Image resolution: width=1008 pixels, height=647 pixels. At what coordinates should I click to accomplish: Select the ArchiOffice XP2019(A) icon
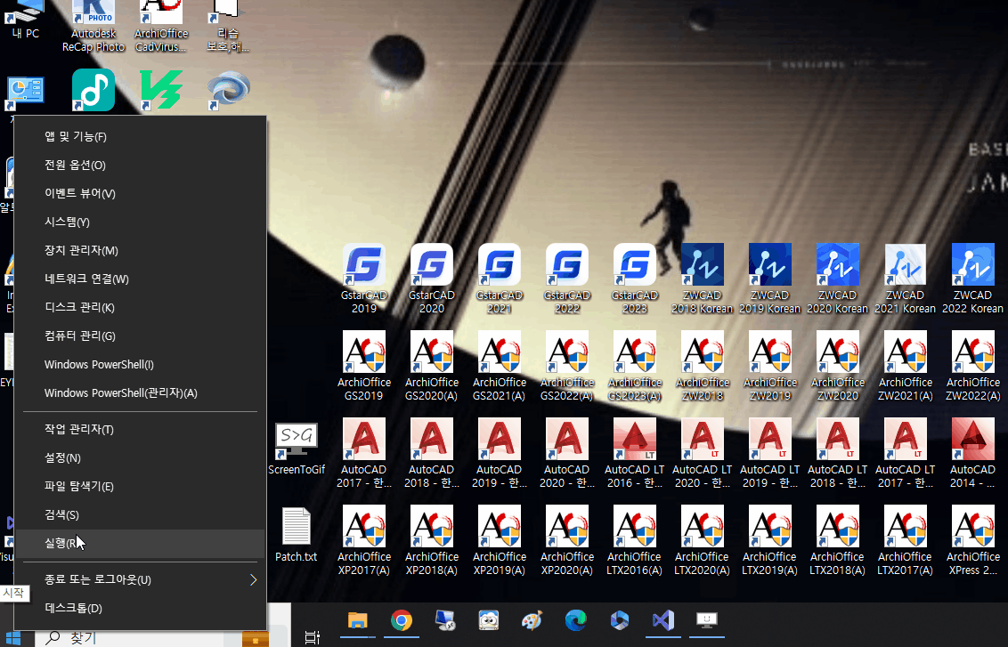(x=500, y=539)
